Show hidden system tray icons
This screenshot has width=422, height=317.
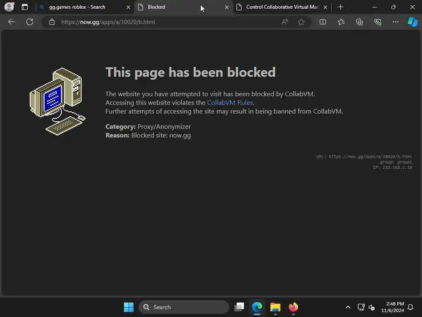click(x=348, y=307)
